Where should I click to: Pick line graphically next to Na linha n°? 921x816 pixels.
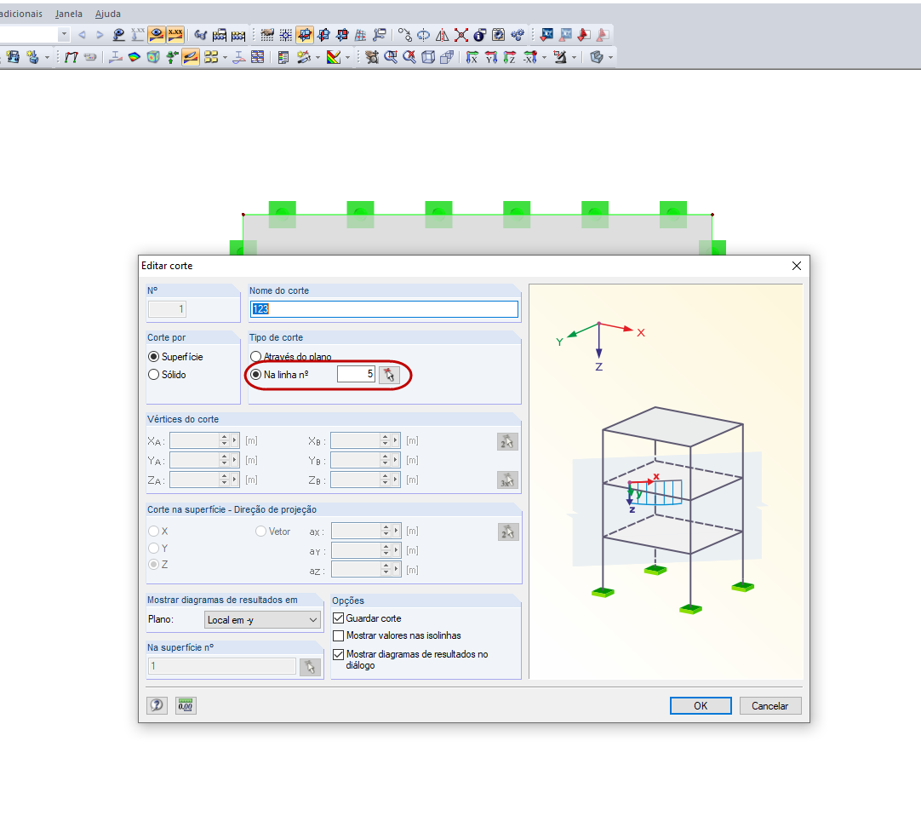coord(389,375)
